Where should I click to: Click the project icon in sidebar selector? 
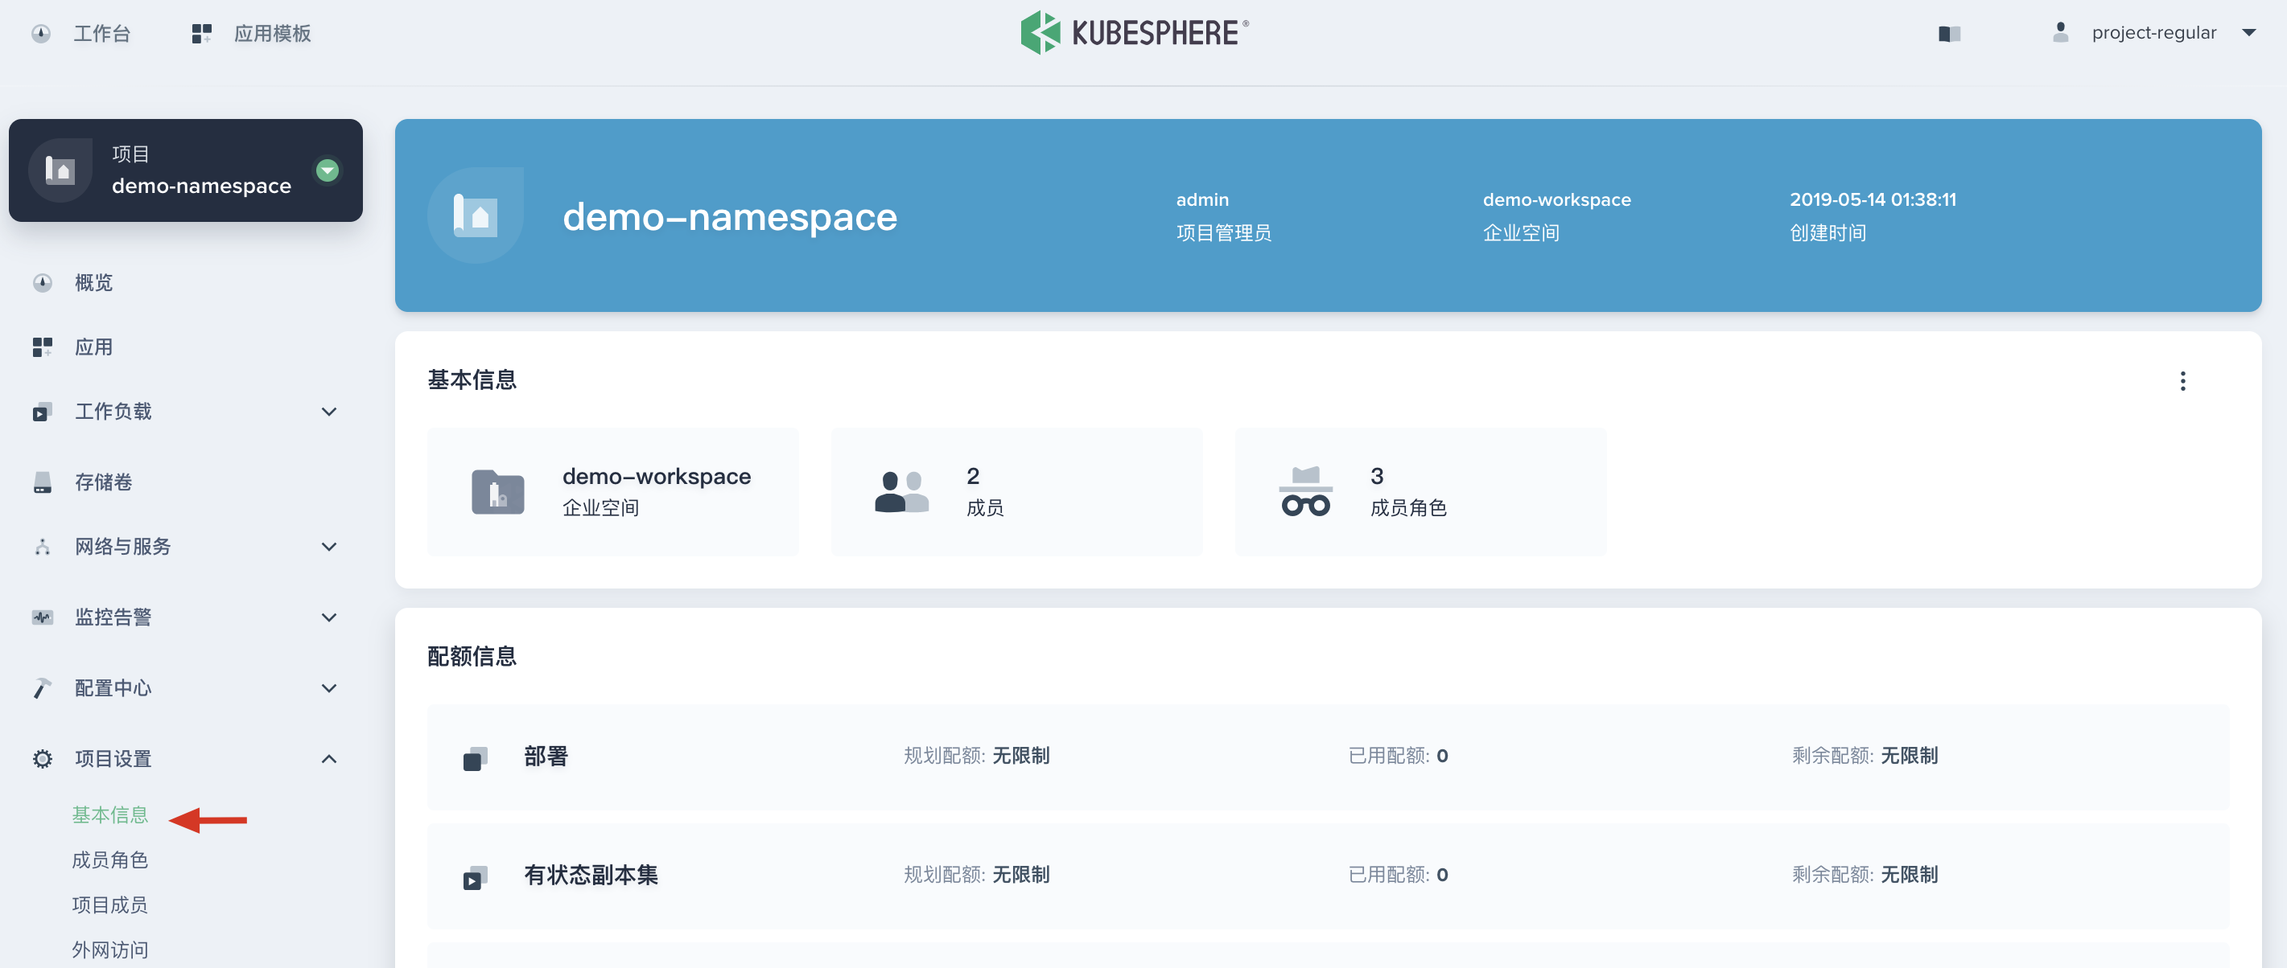60,170
